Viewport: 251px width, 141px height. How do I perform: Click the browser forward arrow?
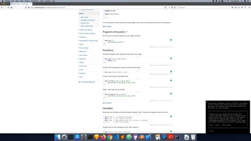(5, 7)
